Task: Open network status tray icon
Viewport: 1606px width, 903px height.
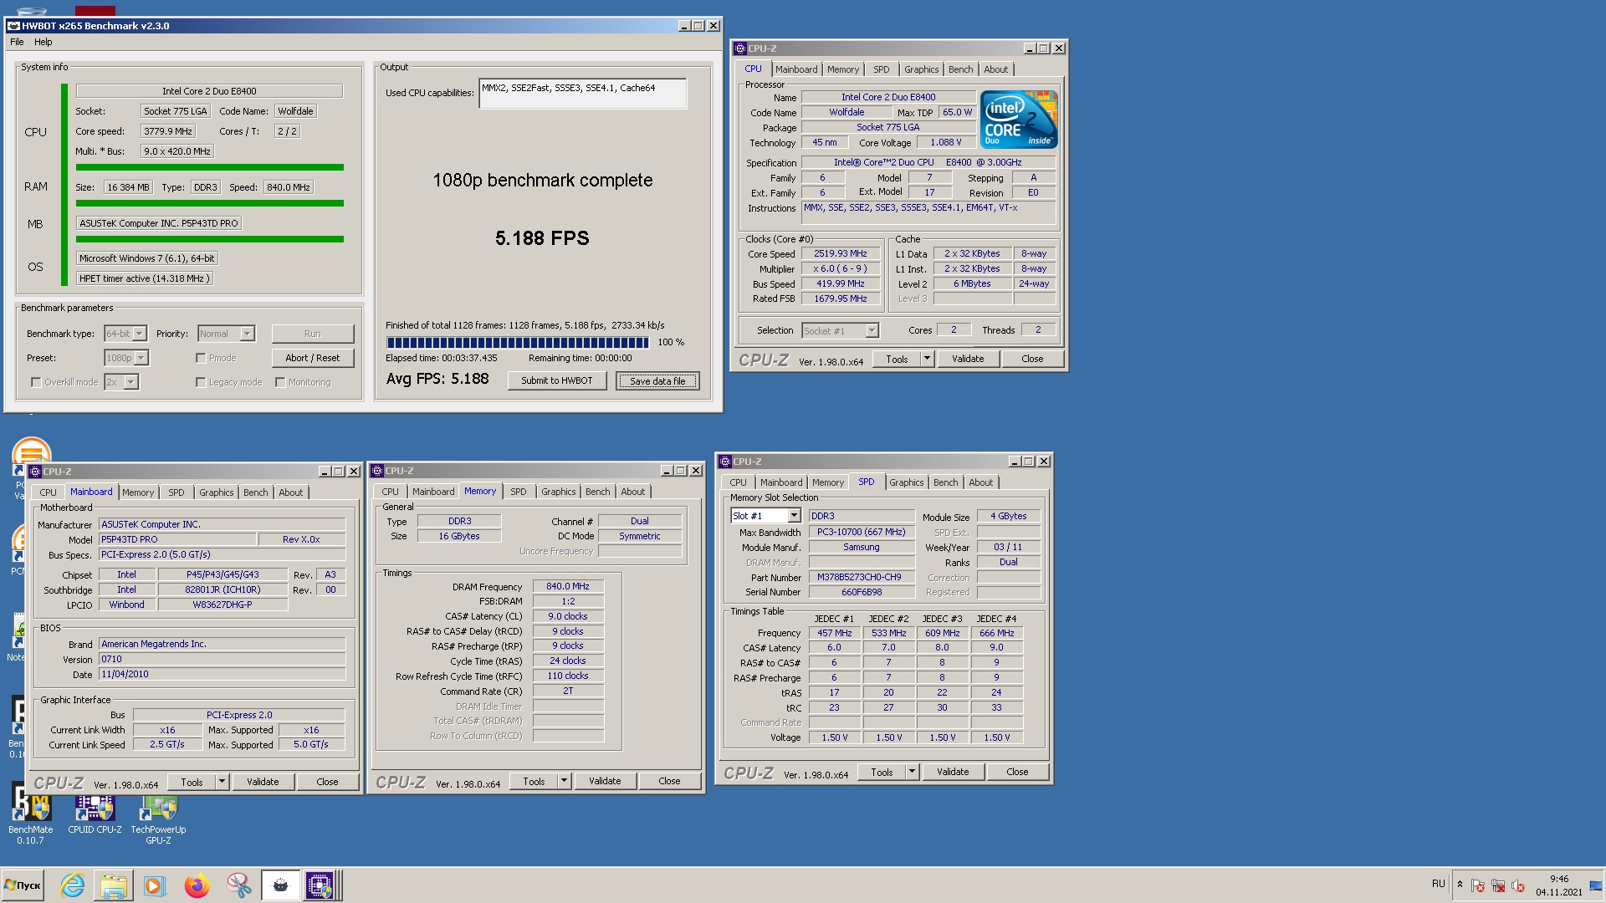Action: 1498,885
